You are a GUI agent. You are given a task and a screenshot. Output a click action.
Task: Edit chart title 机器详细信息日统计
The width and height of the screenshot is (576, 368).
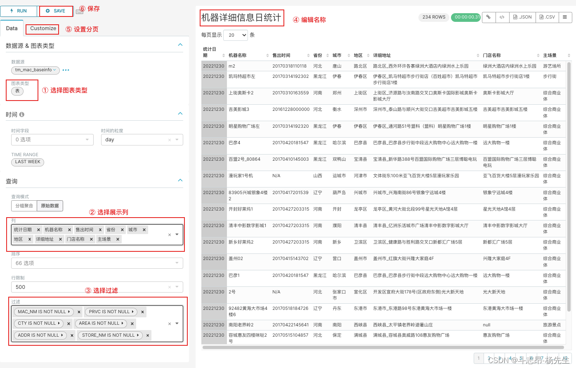[x=241, y=18]
